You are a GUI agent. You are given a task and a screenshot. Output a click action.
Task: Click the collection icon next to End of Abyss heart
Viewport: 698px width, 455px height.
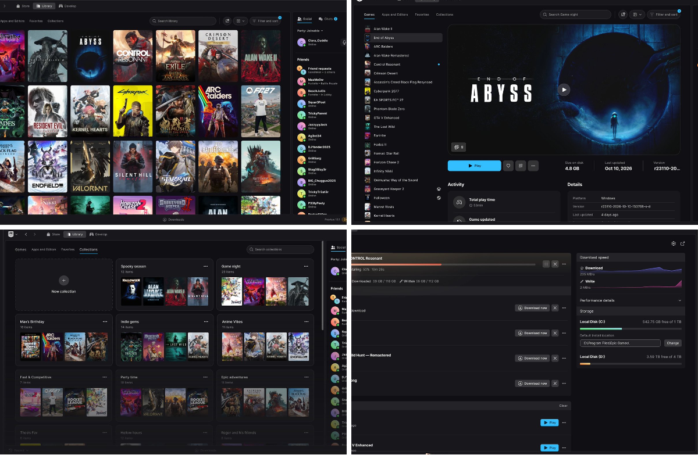(521, 166)
